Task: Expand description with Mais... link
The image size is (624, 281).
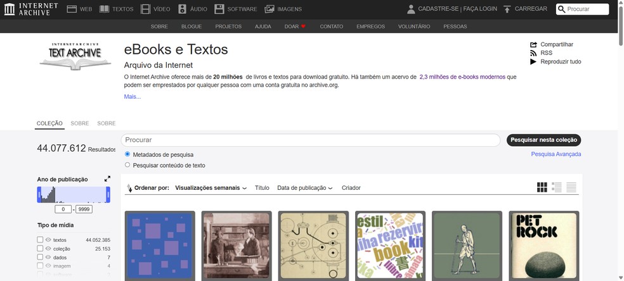Action: coord(132,97)
